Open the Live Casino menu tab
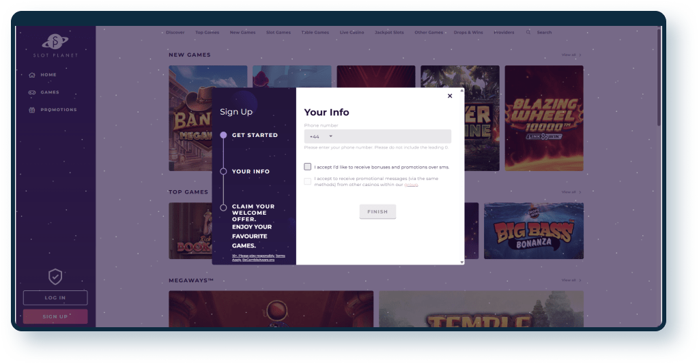This screenshot has width=699, height=364. coord(352,33)
